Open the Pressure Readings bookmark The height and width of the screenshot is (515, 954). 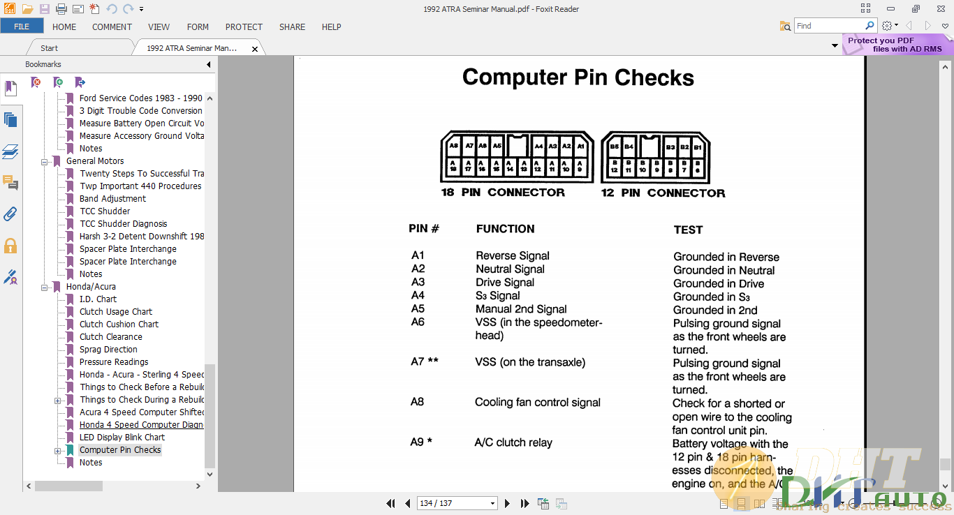tap(114, 362)
